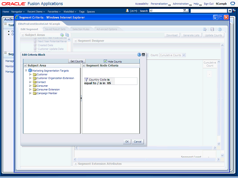
Task: Click the Oracle icon at top right
Action: (233, 4)
